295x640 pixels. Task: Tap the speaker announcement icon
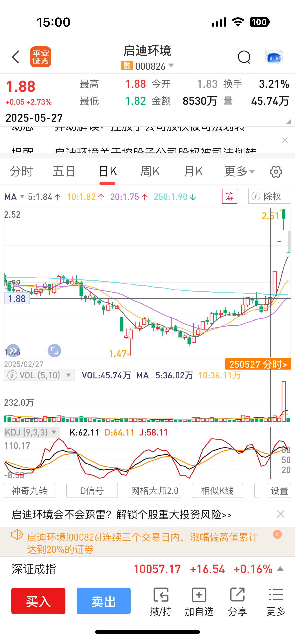(x=17, y=535)
